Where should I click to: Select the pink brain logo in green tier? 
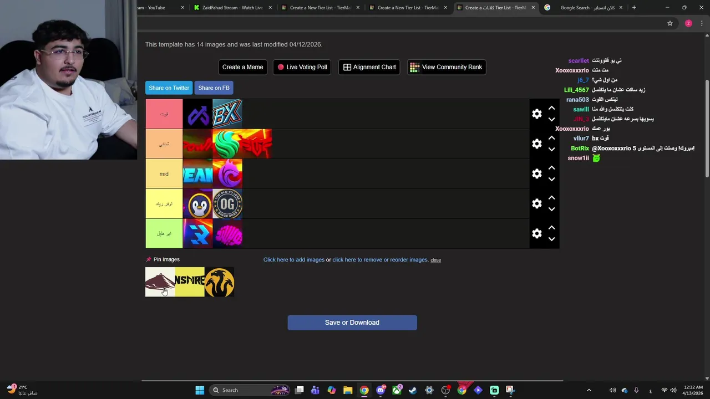(x=227, y=233)
